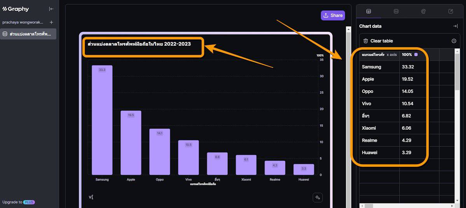Edit the chart title text

(139, 44)
